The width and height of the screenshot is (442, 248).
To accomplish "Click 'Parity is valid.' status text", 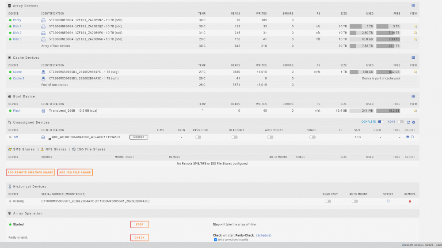I will click(18, 237).
